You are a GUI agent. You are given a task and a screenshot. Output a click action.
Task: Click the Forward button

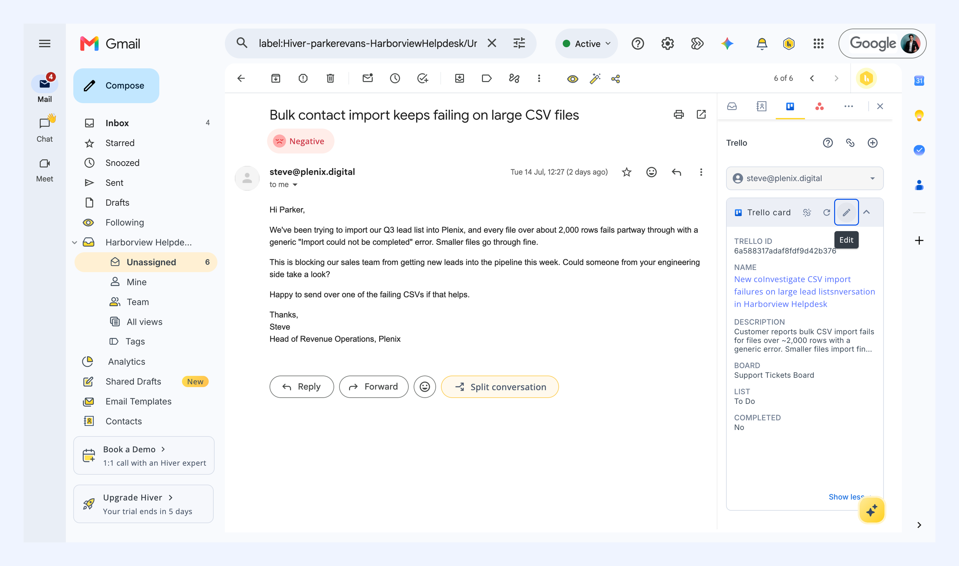click(x=374, y=387)
